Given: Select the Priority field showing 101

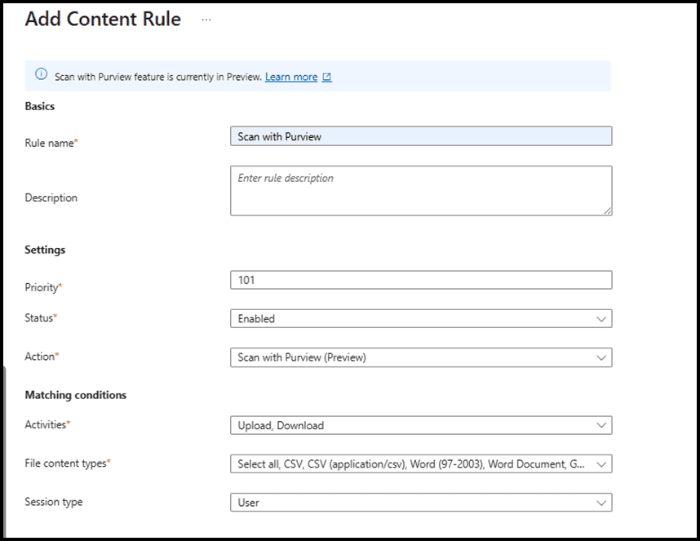Looking at the screenshot, I should coord(421,280).
